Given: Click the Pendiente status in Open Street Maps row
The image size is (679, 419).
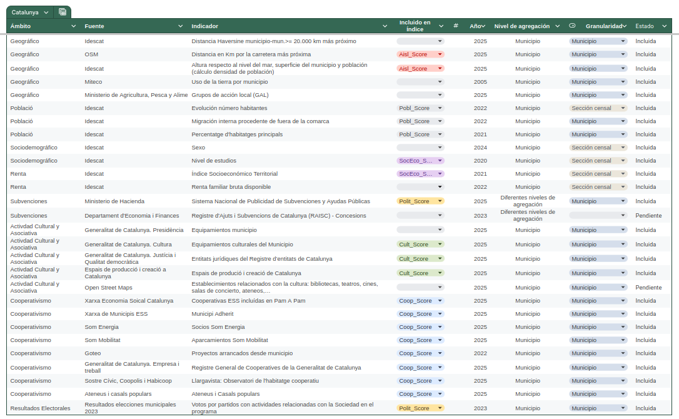Looking at the screenshot, I should click(x=648, y=288).
